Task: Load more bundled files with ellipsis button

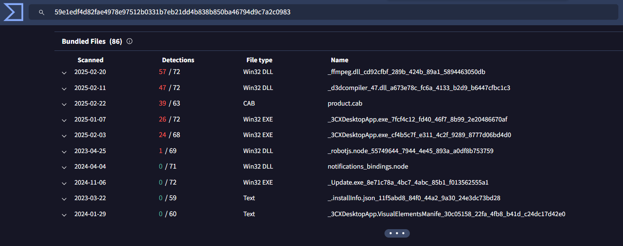Action: tap(397, 233)
